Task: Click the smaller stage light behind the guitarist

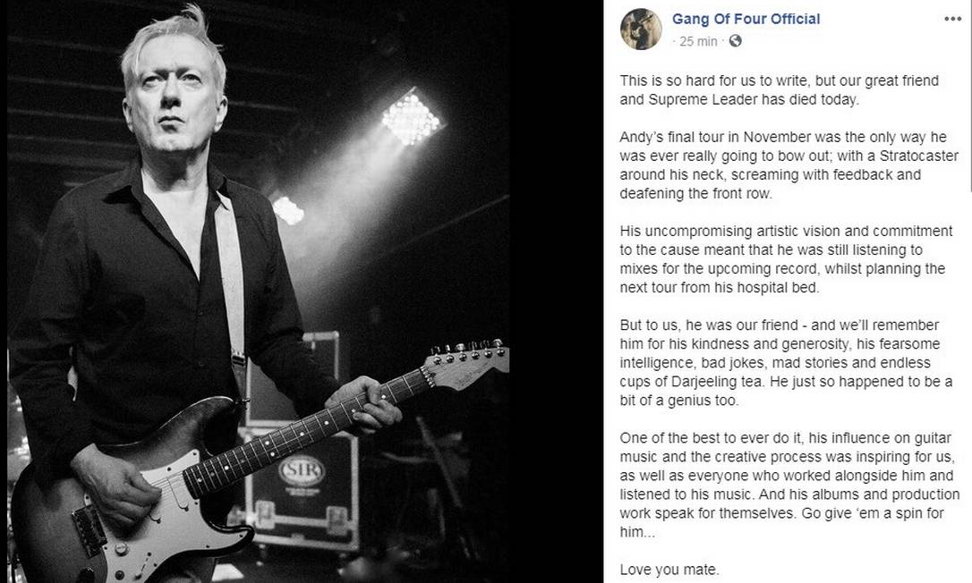Action: point(287,211)
